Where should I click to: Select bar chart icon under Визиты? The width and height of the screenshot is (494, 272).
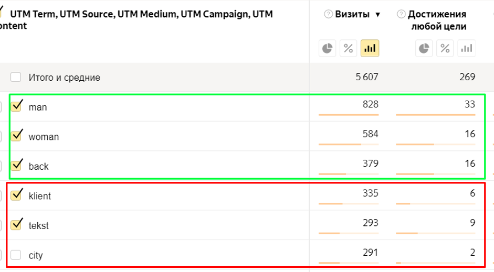(x=370, y=48)
